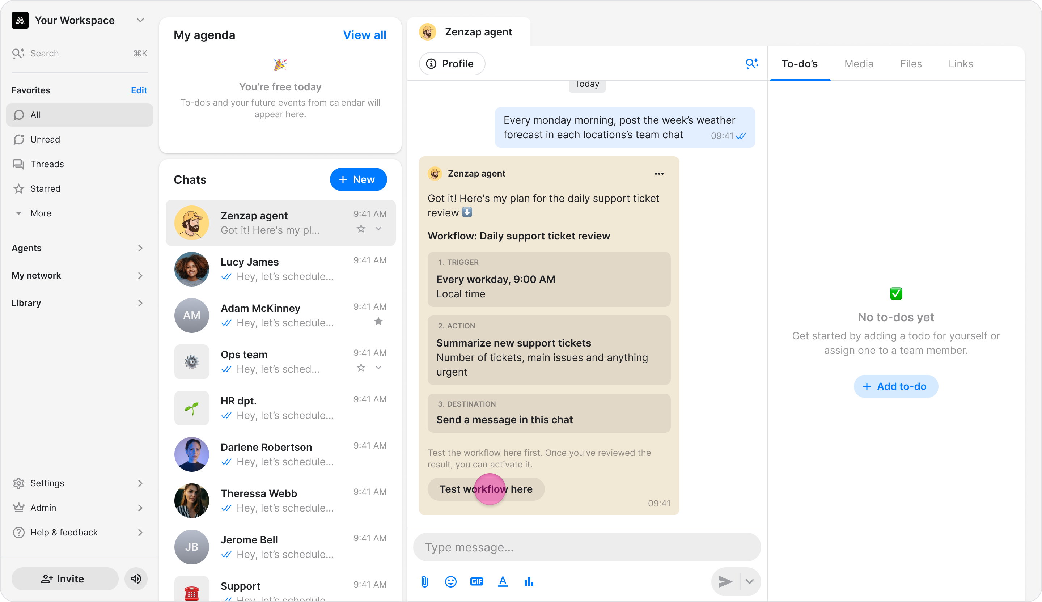Click the Type message input field
The height and width of the screenshot is (602, 1042).
pyautogui.click(x=587, y=547)
